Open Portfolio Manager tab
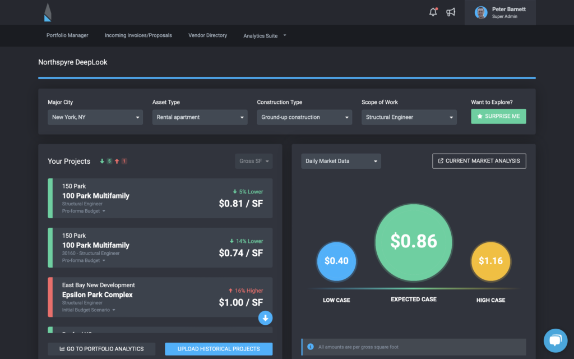574x359 pixels. coord(67,35)
